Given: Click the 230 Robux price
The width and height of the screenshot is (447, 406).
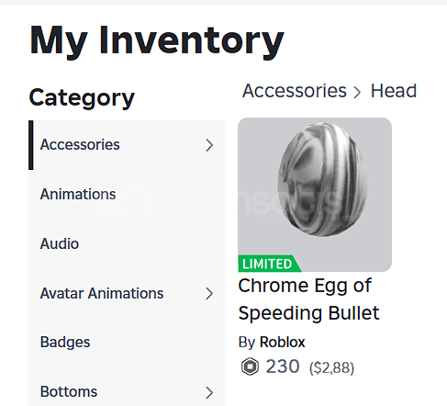Looking at the screenshot, I should pos(283,367).
